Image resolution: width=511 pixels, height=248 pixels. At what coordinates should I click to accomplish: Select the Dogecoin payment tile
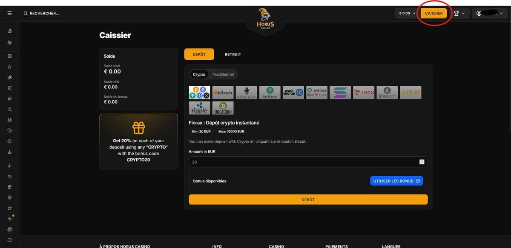(223, 108)
